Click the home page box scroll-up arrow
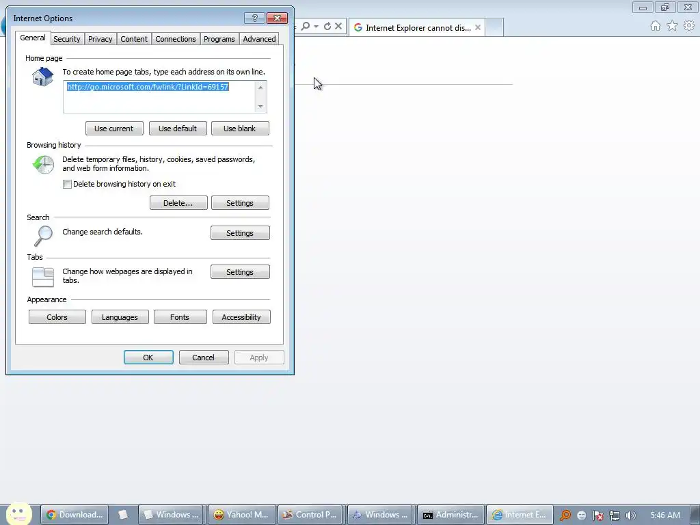This screenshot has width=700, height=525. 260,87
